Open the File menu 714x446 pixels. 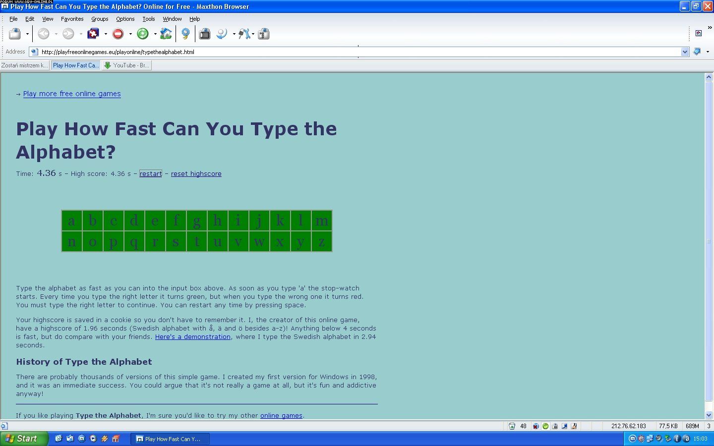pos(13,19)
